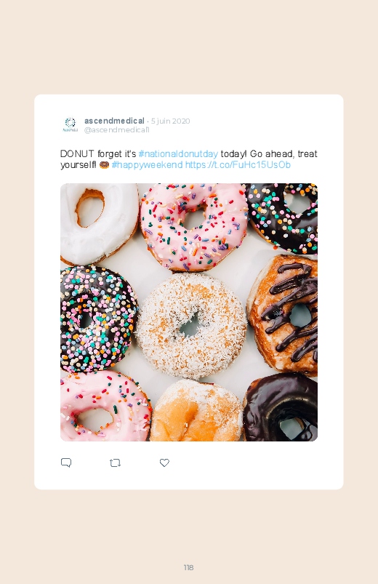Click the word DONUT in the tweet
378x584 pixels.
tap(77, 154)
